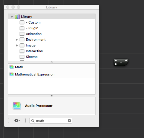Viewport: 144px width, 138px height.
Task: Click the Kineme folder icon
Action: click(22, 57)
